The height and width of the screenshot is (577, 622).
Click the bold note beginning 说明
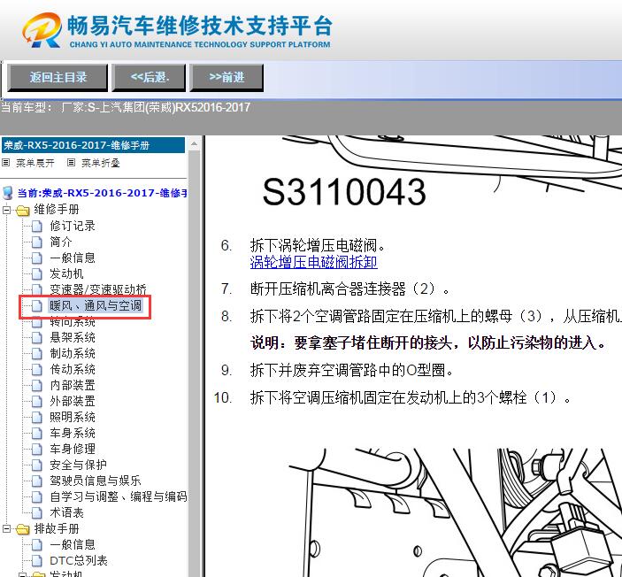(x=427, y=342)
